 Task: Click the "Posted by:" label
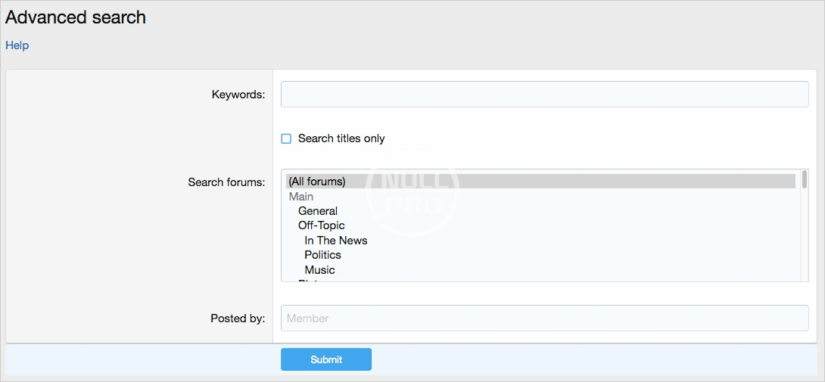(x=238, y=318)
